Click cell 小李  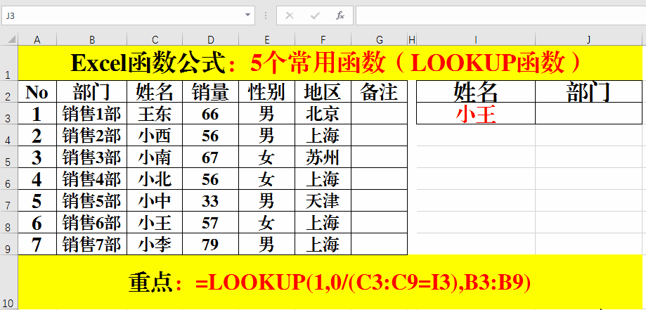(x=155, y=245)
